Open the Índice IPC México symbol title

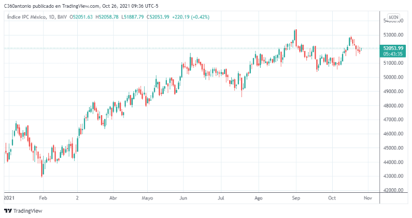(x=27, y=17)
